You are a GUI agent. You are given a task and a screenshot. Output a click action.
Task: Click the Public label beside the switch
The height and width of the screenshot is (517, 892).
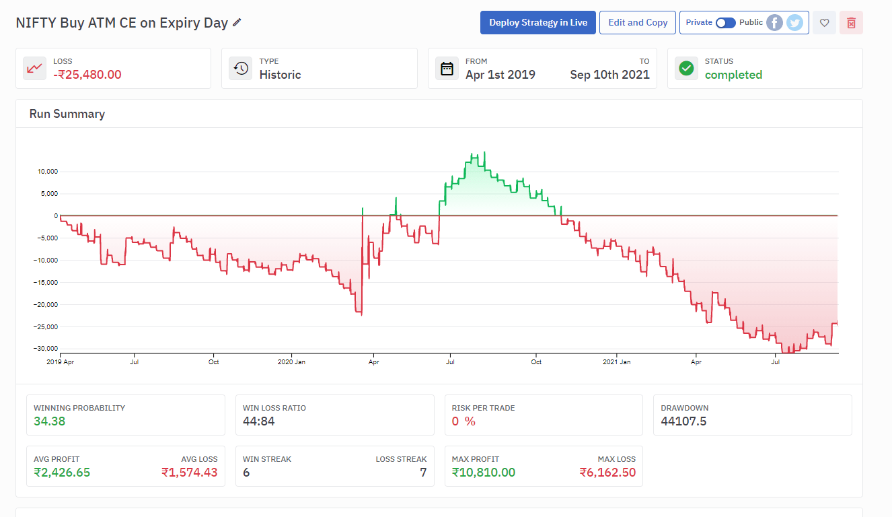[751, 22]
